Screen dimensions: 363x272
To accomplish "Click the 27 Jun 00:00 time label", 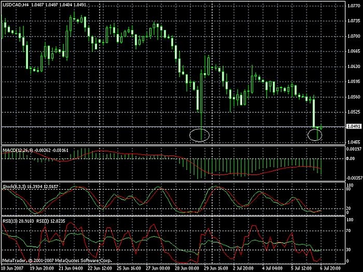I will click(158, 269).
